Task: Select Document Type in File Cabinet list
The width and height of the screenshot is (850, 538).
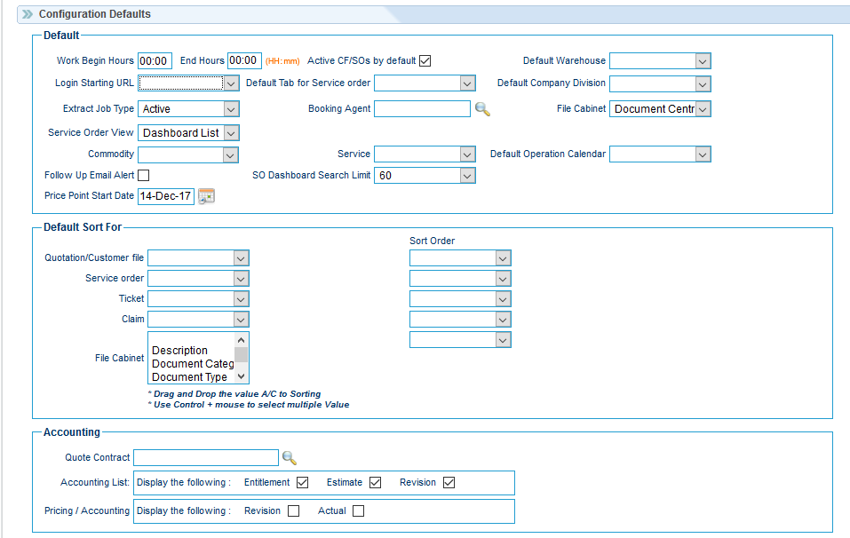Action: [193, 377]
